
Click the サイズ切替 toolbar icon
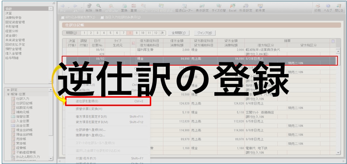218,8
